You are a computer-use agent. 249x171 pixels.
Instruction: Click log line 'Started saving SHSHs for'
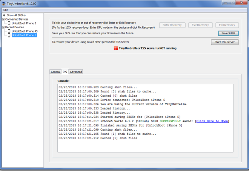tap(120, 117)
